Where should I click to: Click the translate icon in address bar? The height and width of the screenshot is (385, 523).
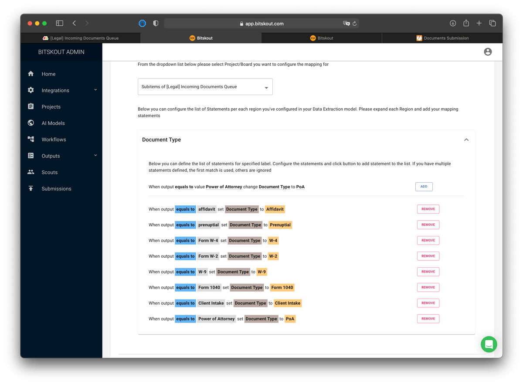(x=346, y=24)
